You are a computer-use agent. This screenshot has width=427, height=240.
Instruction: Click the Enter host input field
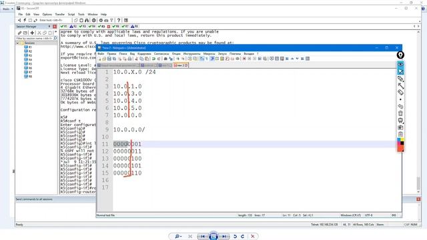(x=55, y=20)
